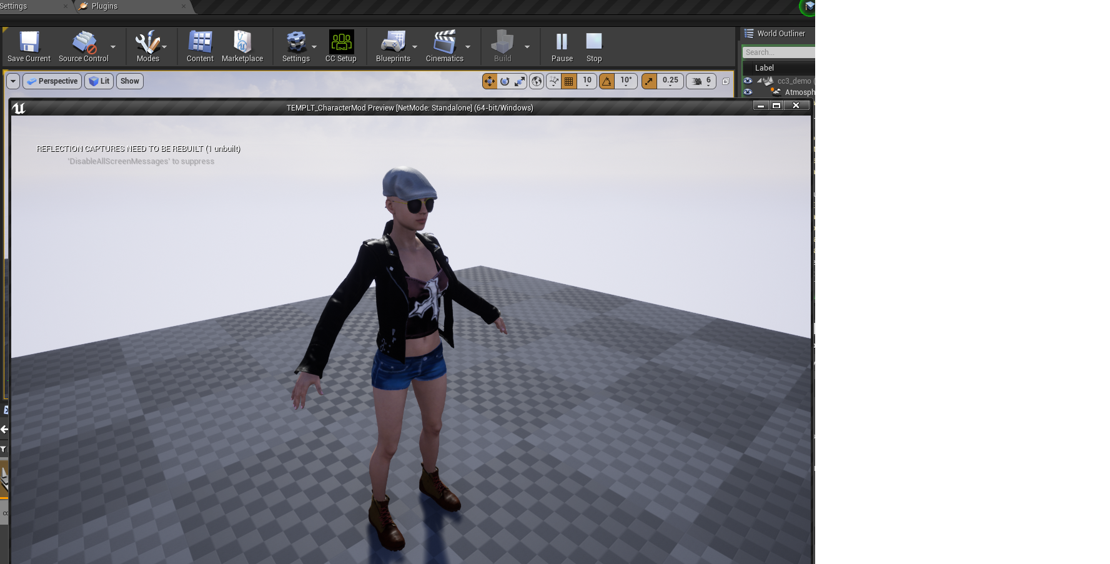Open the Perspective viewport type menu
Image resolution: width=1110 pixels, height=564 pixels.
tap(52, 81)
